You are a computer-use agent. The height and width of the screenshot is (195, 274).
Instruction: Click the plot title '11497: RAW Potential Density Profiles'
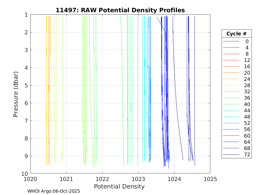120,10
